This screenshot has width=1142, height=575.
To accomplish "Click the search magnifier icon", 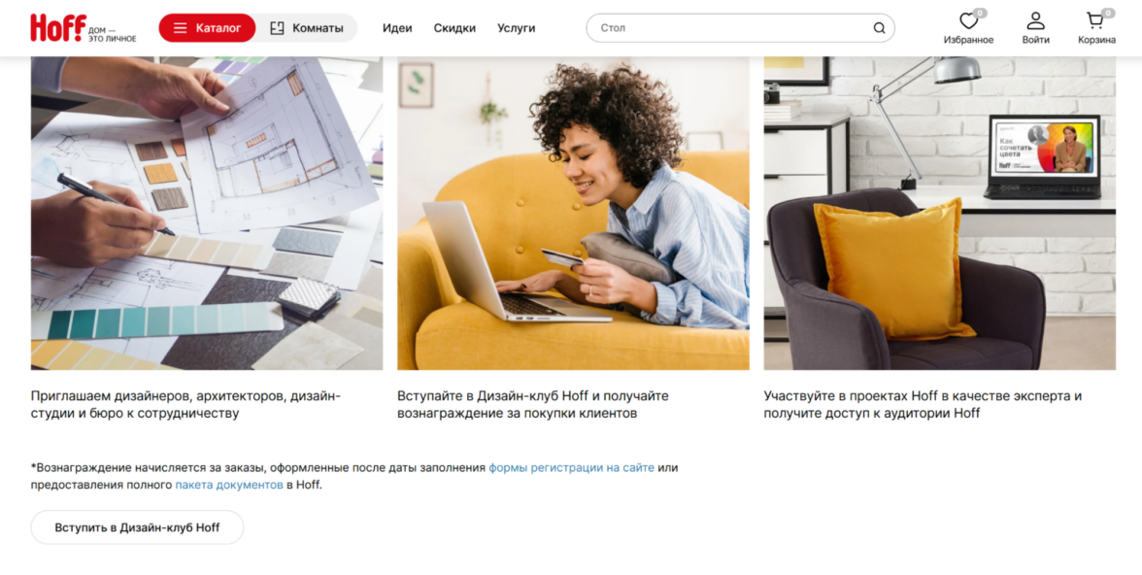I will [879, 28].
